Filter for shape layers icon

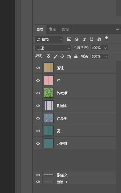point(91,39)
